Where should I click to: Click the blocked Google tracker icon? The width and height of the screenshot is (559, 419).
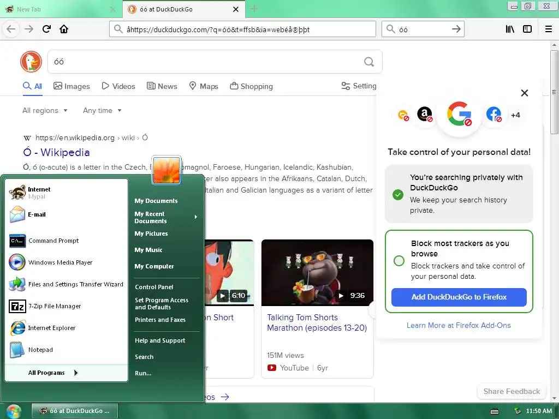point(459,115)
